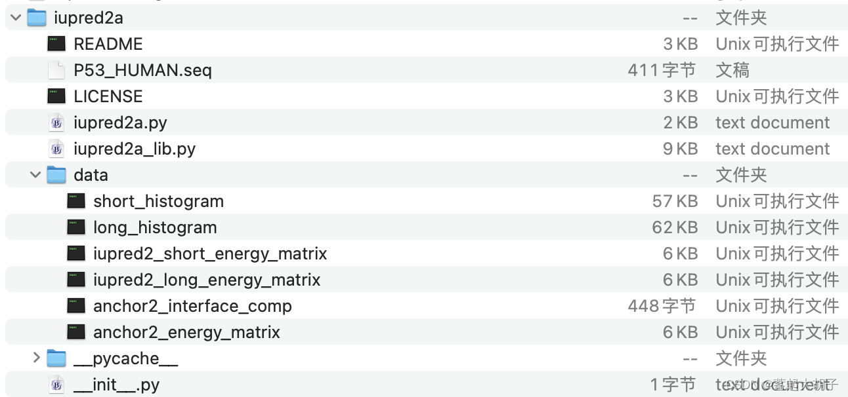Collapse the data folder

pos(35,175)
